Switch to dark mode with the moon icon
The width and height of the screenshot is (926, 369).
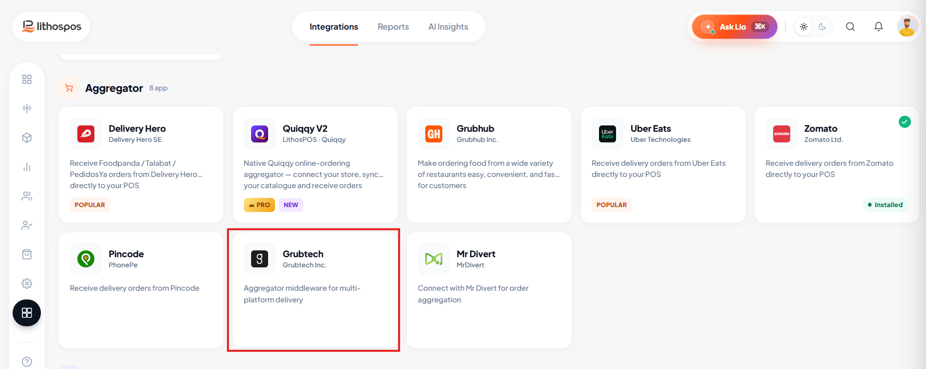(822, 27)
